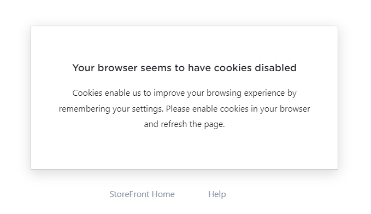Click the phrase 'Please enable cookies'
Screen dimensions: 371x214
[207, 109]
